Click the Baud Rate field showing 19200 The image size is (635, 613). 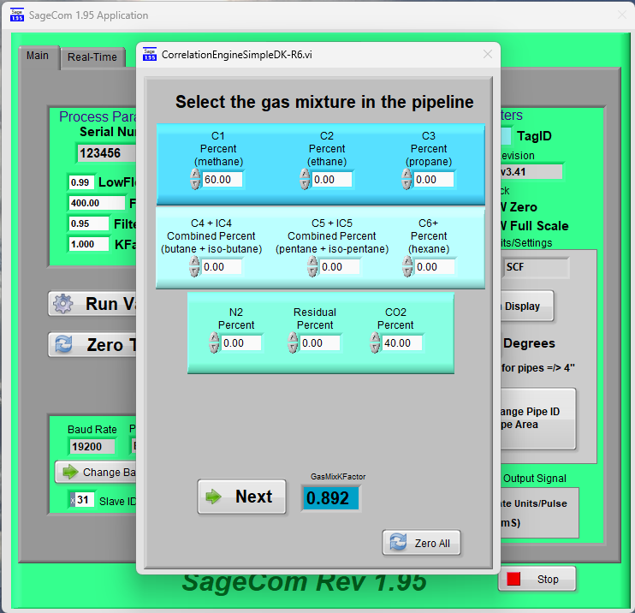tap(92, 447)
